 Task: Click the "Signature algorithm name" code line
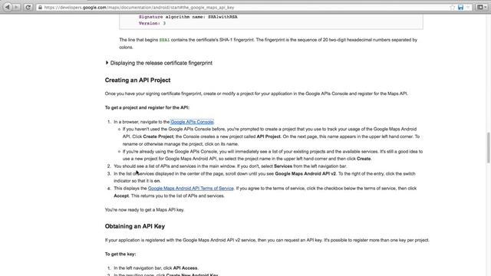click(188, 17)
